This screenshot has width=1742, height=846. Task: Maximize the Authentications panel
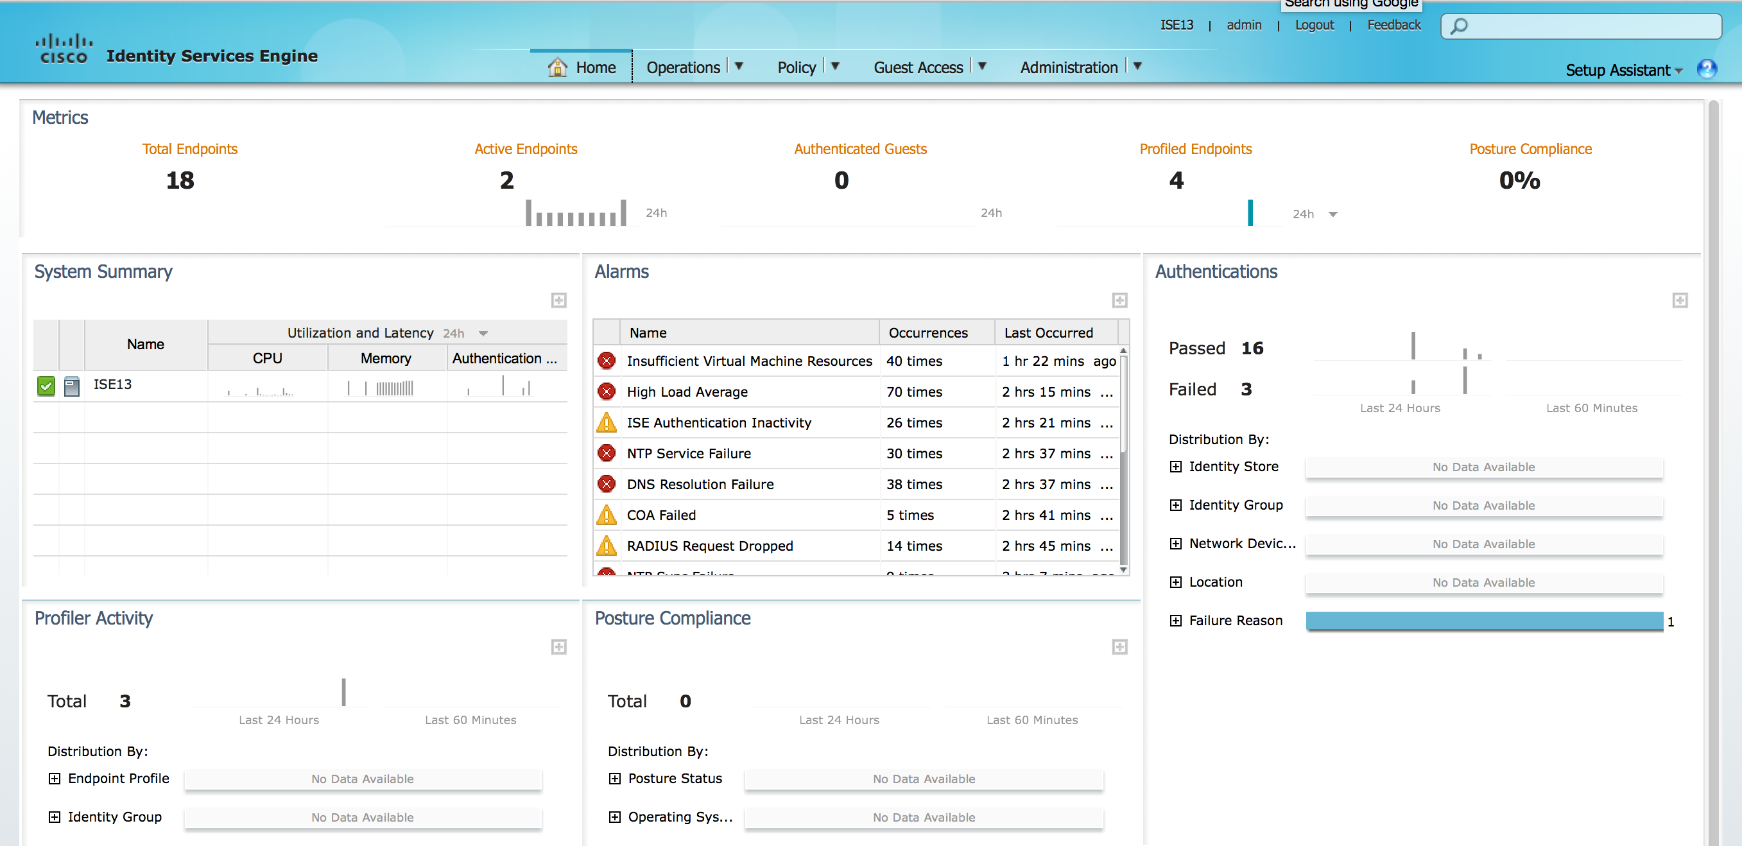pyautogui.click(x=1680, y=300)
